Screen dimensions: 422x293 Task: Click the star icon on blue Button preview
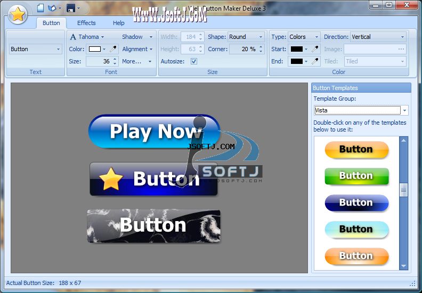pyautogui.click(x=111, y=179)
